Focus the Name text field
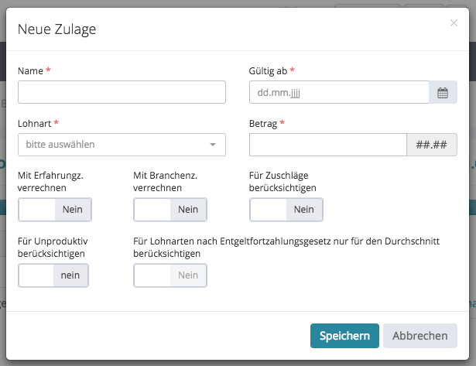Screen dimensions: 476x366 click(122, 93)
